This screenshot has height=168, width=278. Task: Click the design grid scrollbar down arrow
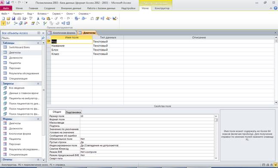(276, 103)
